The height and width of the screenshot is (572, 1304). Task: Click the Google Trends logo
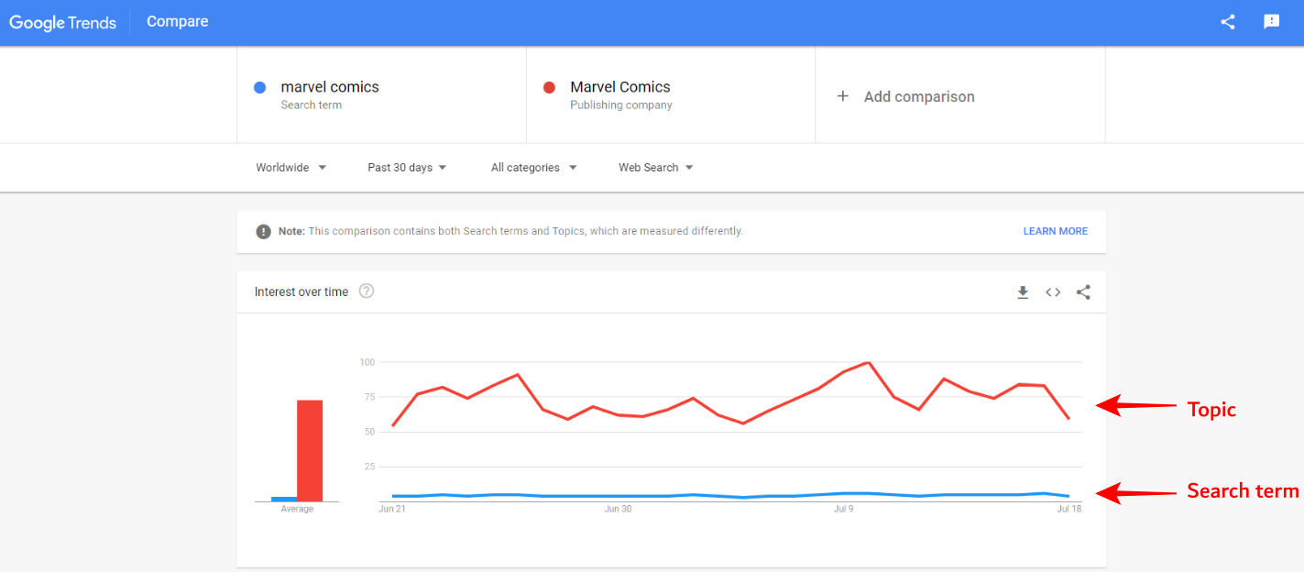click(63, 22)
